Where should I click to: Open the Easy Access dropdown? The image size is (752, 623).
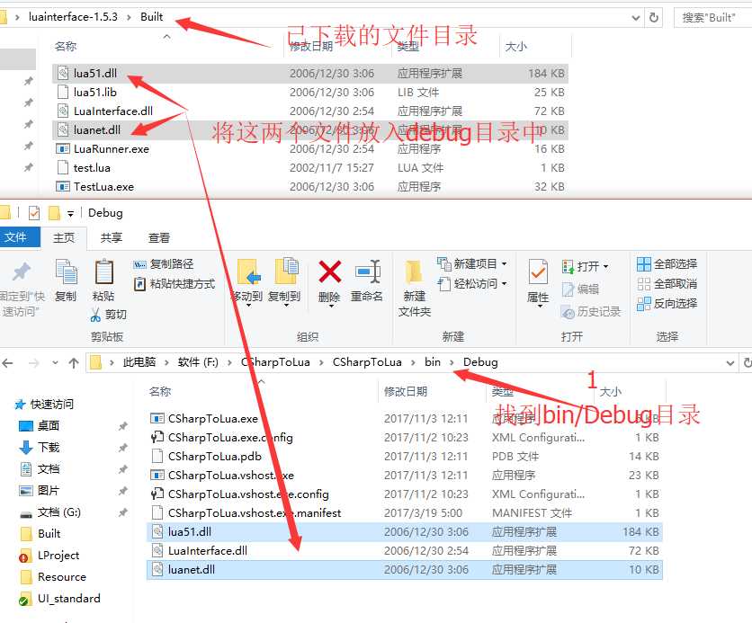504,284
